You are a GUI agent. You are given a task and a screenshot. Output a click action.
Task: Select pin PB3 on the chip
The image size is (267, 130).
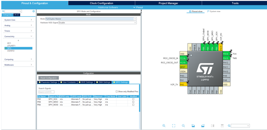coord(216,47)
